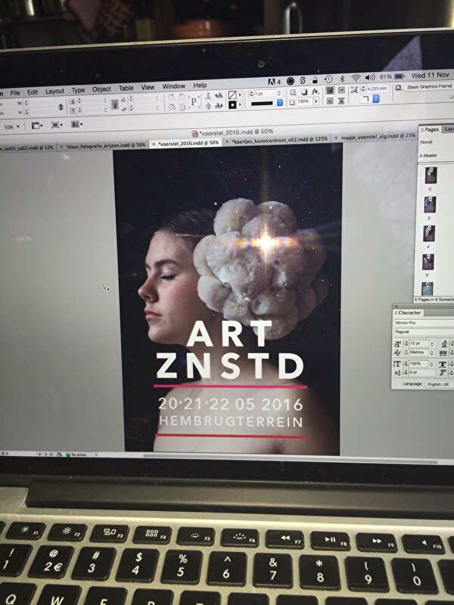Open the arrange documents icon dropdown

pyautogui.click(x=77, y=124)
